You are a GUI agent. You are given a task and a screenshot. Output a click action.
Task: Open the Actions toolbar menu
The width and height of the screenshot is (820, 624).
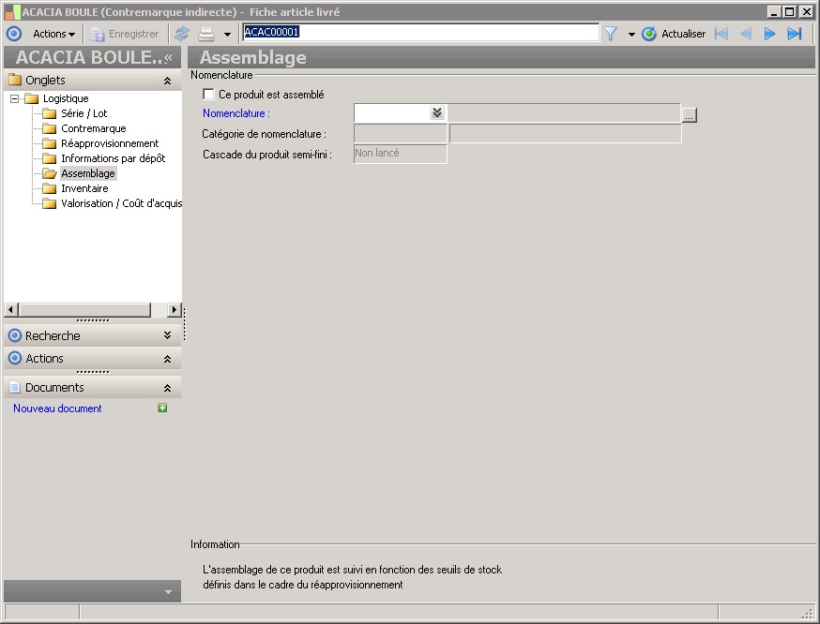53,34
